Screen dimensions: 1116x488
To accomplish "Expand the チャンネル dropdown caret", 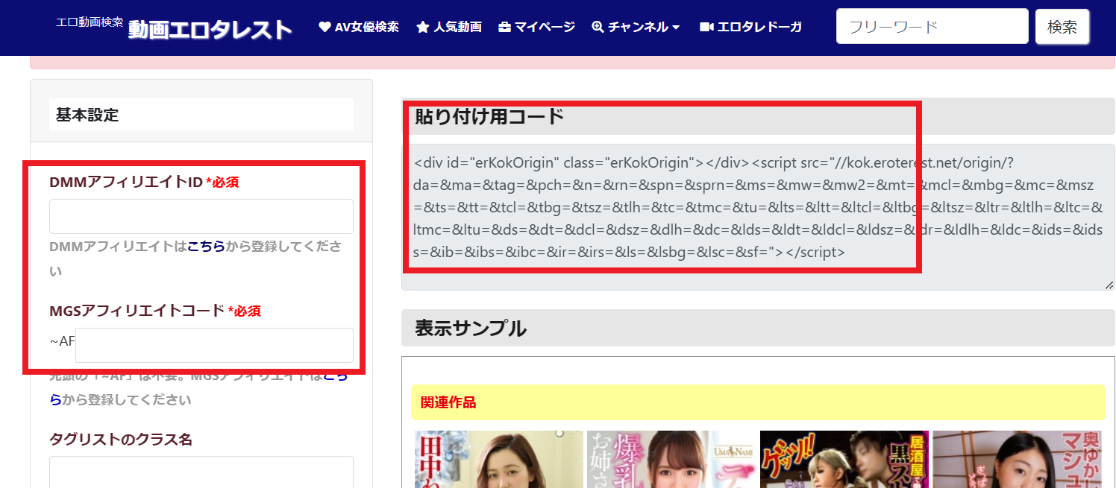I will tap(676, 28).
